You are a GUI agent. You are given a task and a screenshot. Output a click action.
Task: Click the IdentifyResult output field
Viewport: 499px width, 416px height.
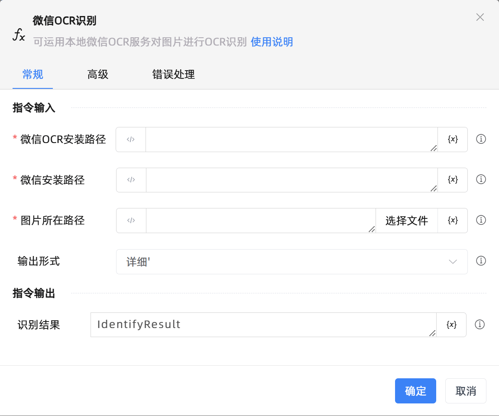[263, 325]
